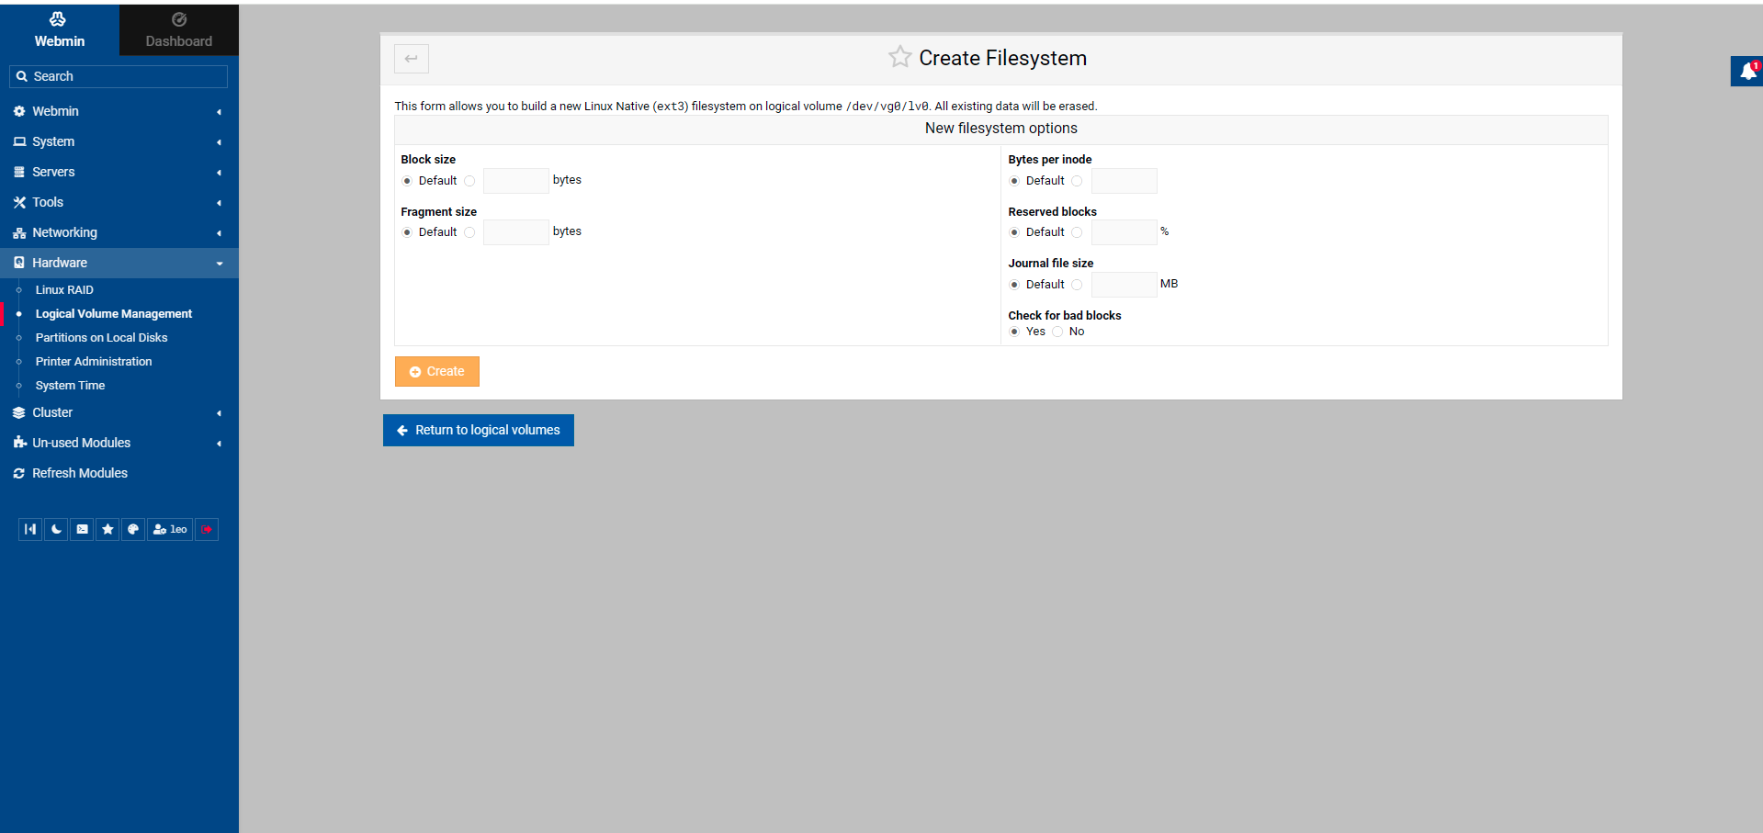The width and height of the screenshot is (1763, 833).
Task: Expand the Webmin menu arrow
Action: tap(219, 112)
